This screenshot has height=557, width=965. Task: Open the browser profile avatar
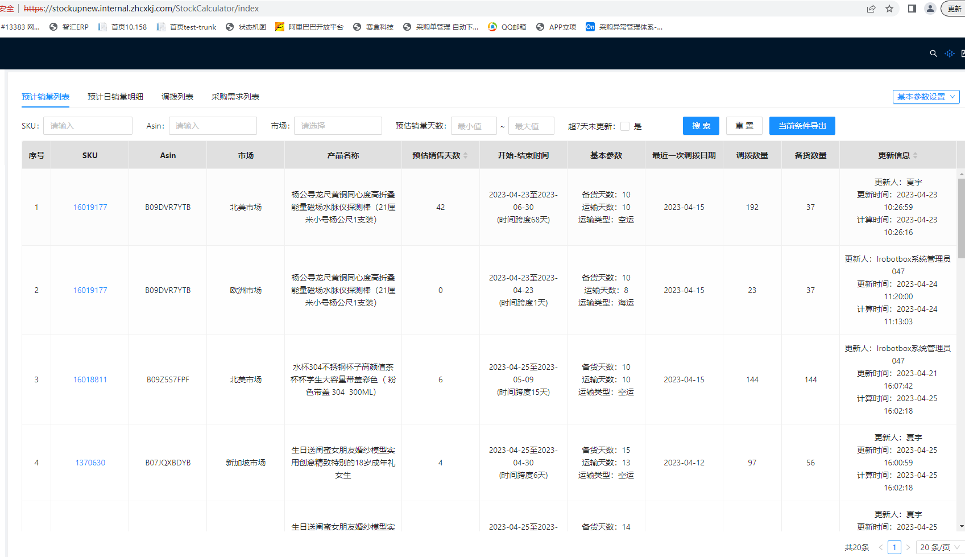click(930, 9)
